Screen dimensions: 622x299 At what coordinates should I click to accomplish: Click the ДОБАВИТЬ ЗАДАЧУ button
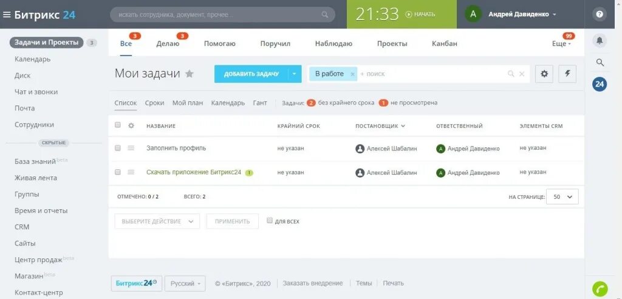coord(251,73)
